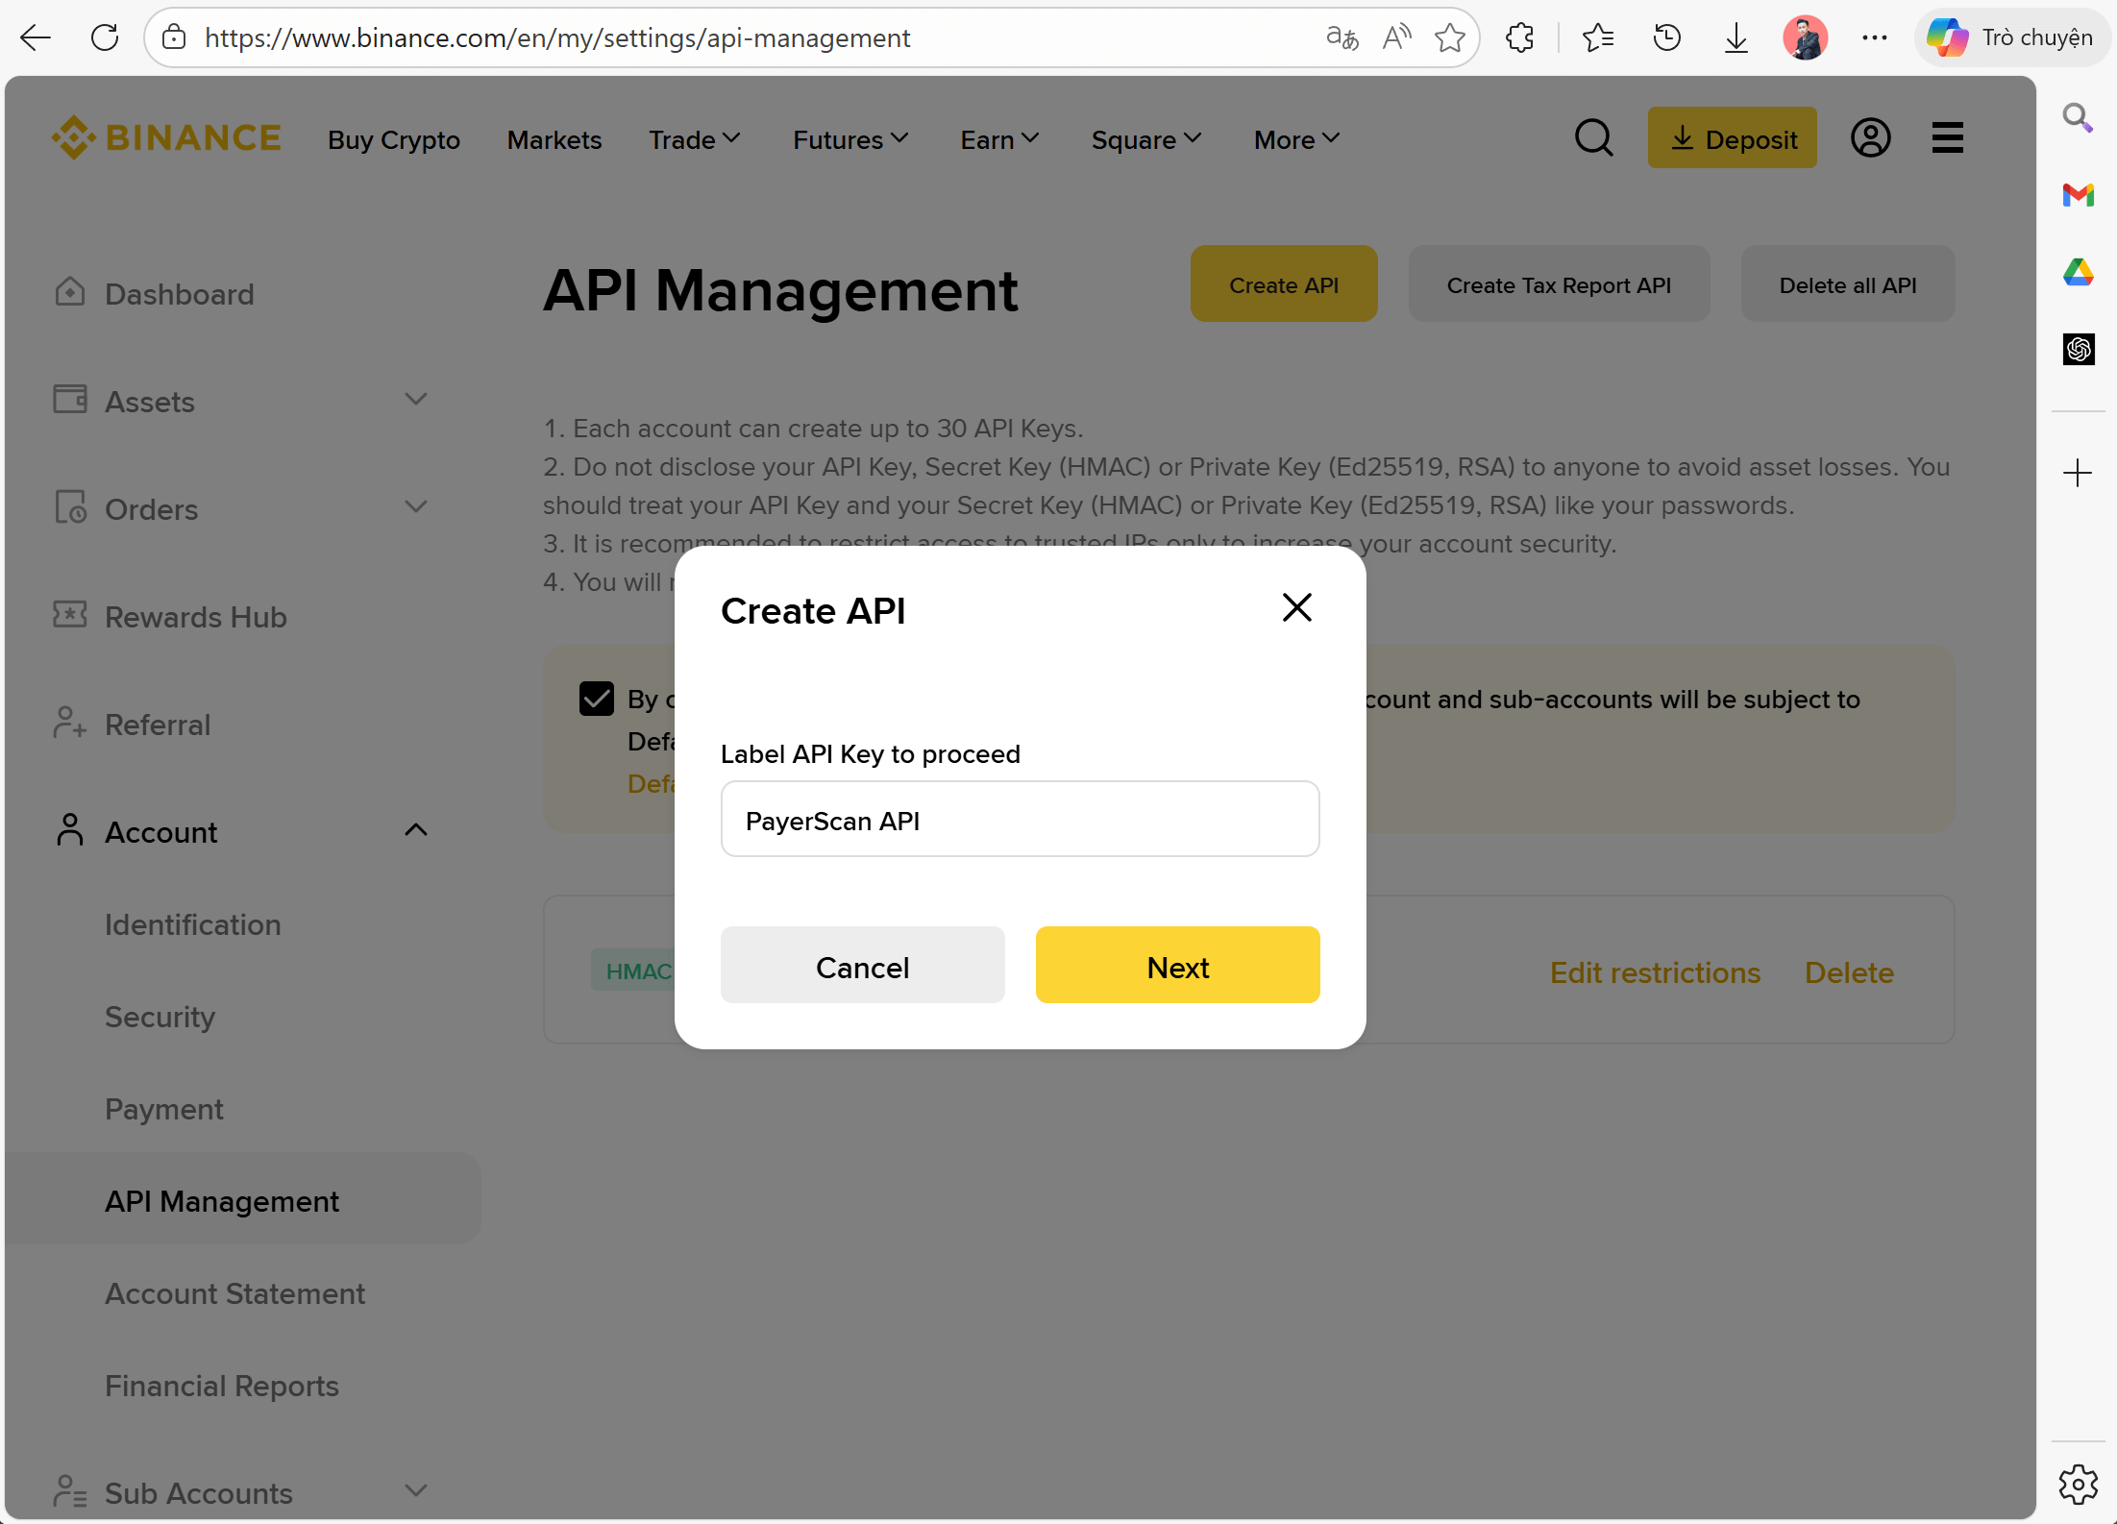This screenshot has width=2117, height=1524.
Task: Open ChatGPT from the browser sidebar
Action: click(x=2079, y=349)
